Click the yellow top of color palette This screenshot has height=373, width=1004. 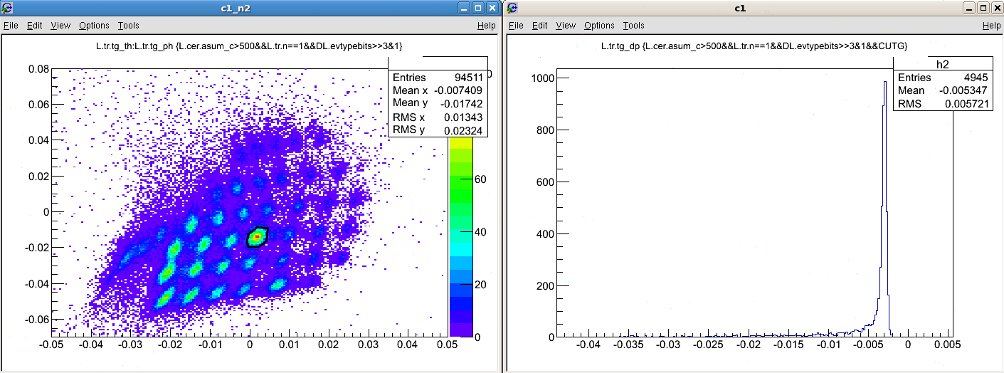point(460,144)
